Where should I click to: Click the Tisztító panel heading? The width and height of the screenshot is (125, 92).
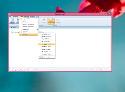click(13, 28)
